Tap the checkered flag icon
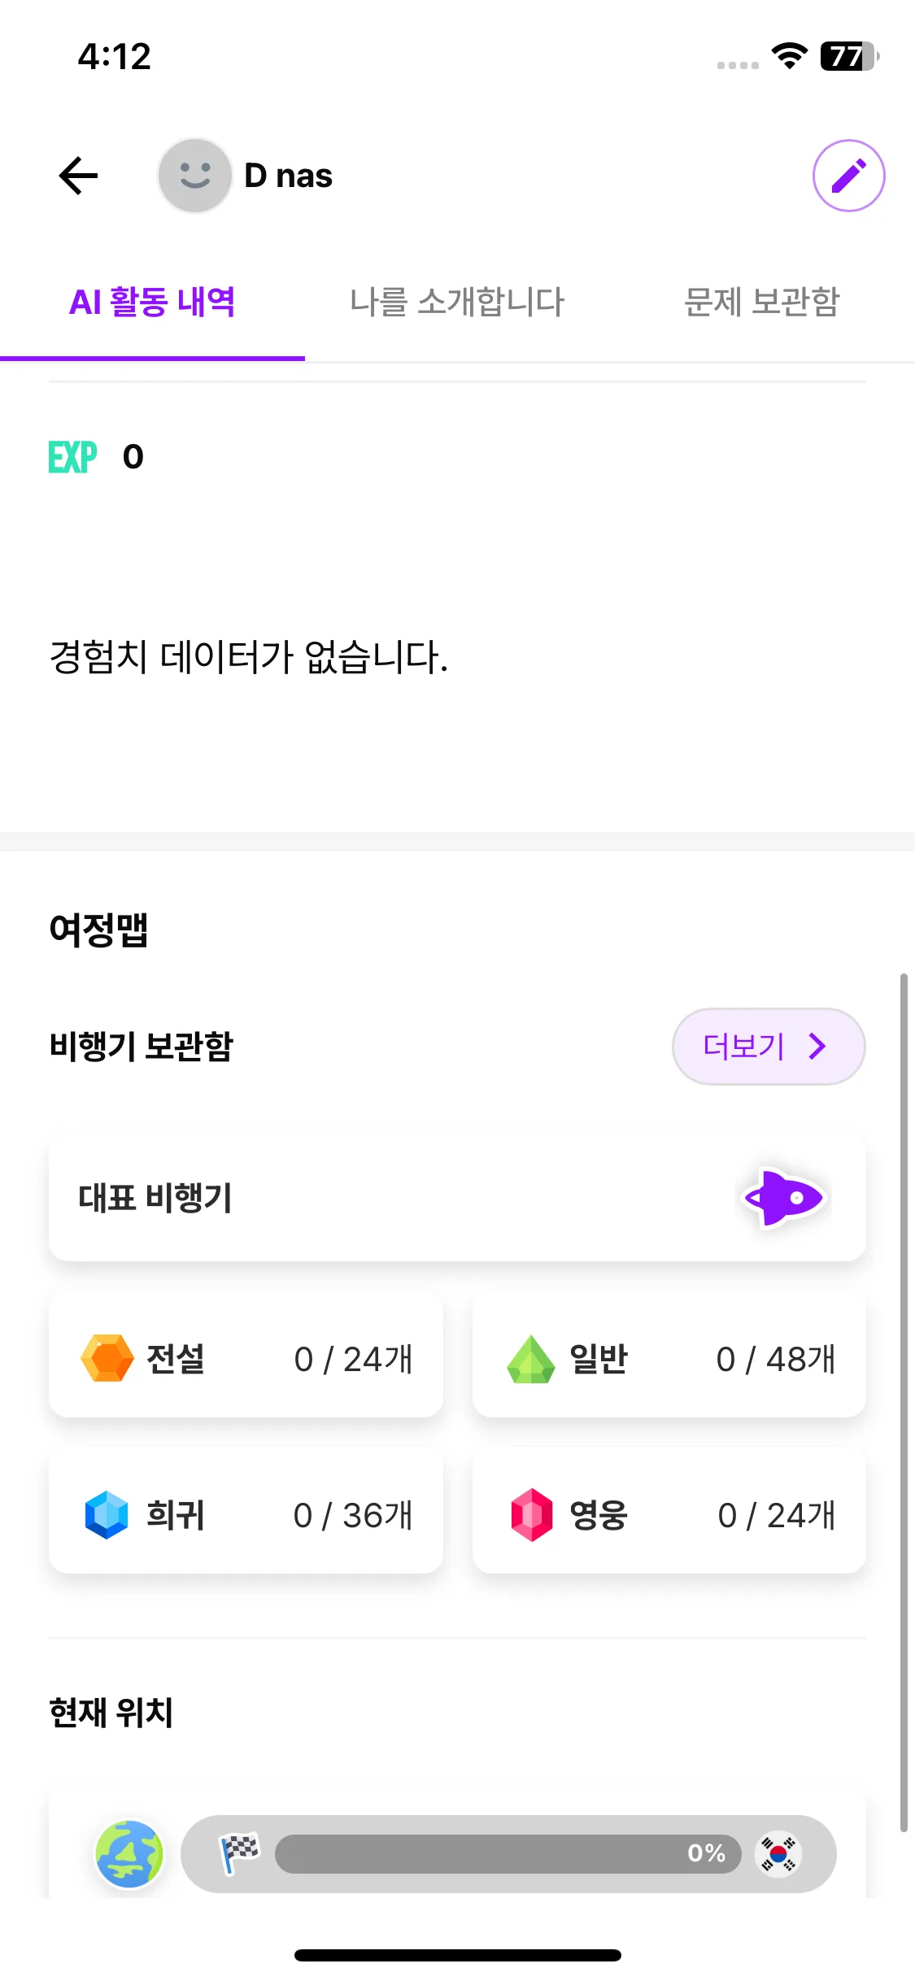 (x=239, y=1853)
